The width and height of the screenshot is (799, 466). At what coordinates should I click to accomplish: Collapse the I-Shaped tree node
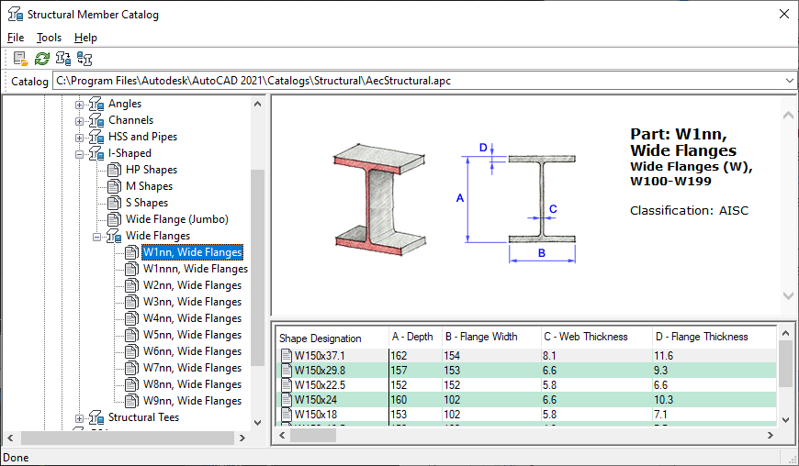point(79,154)
